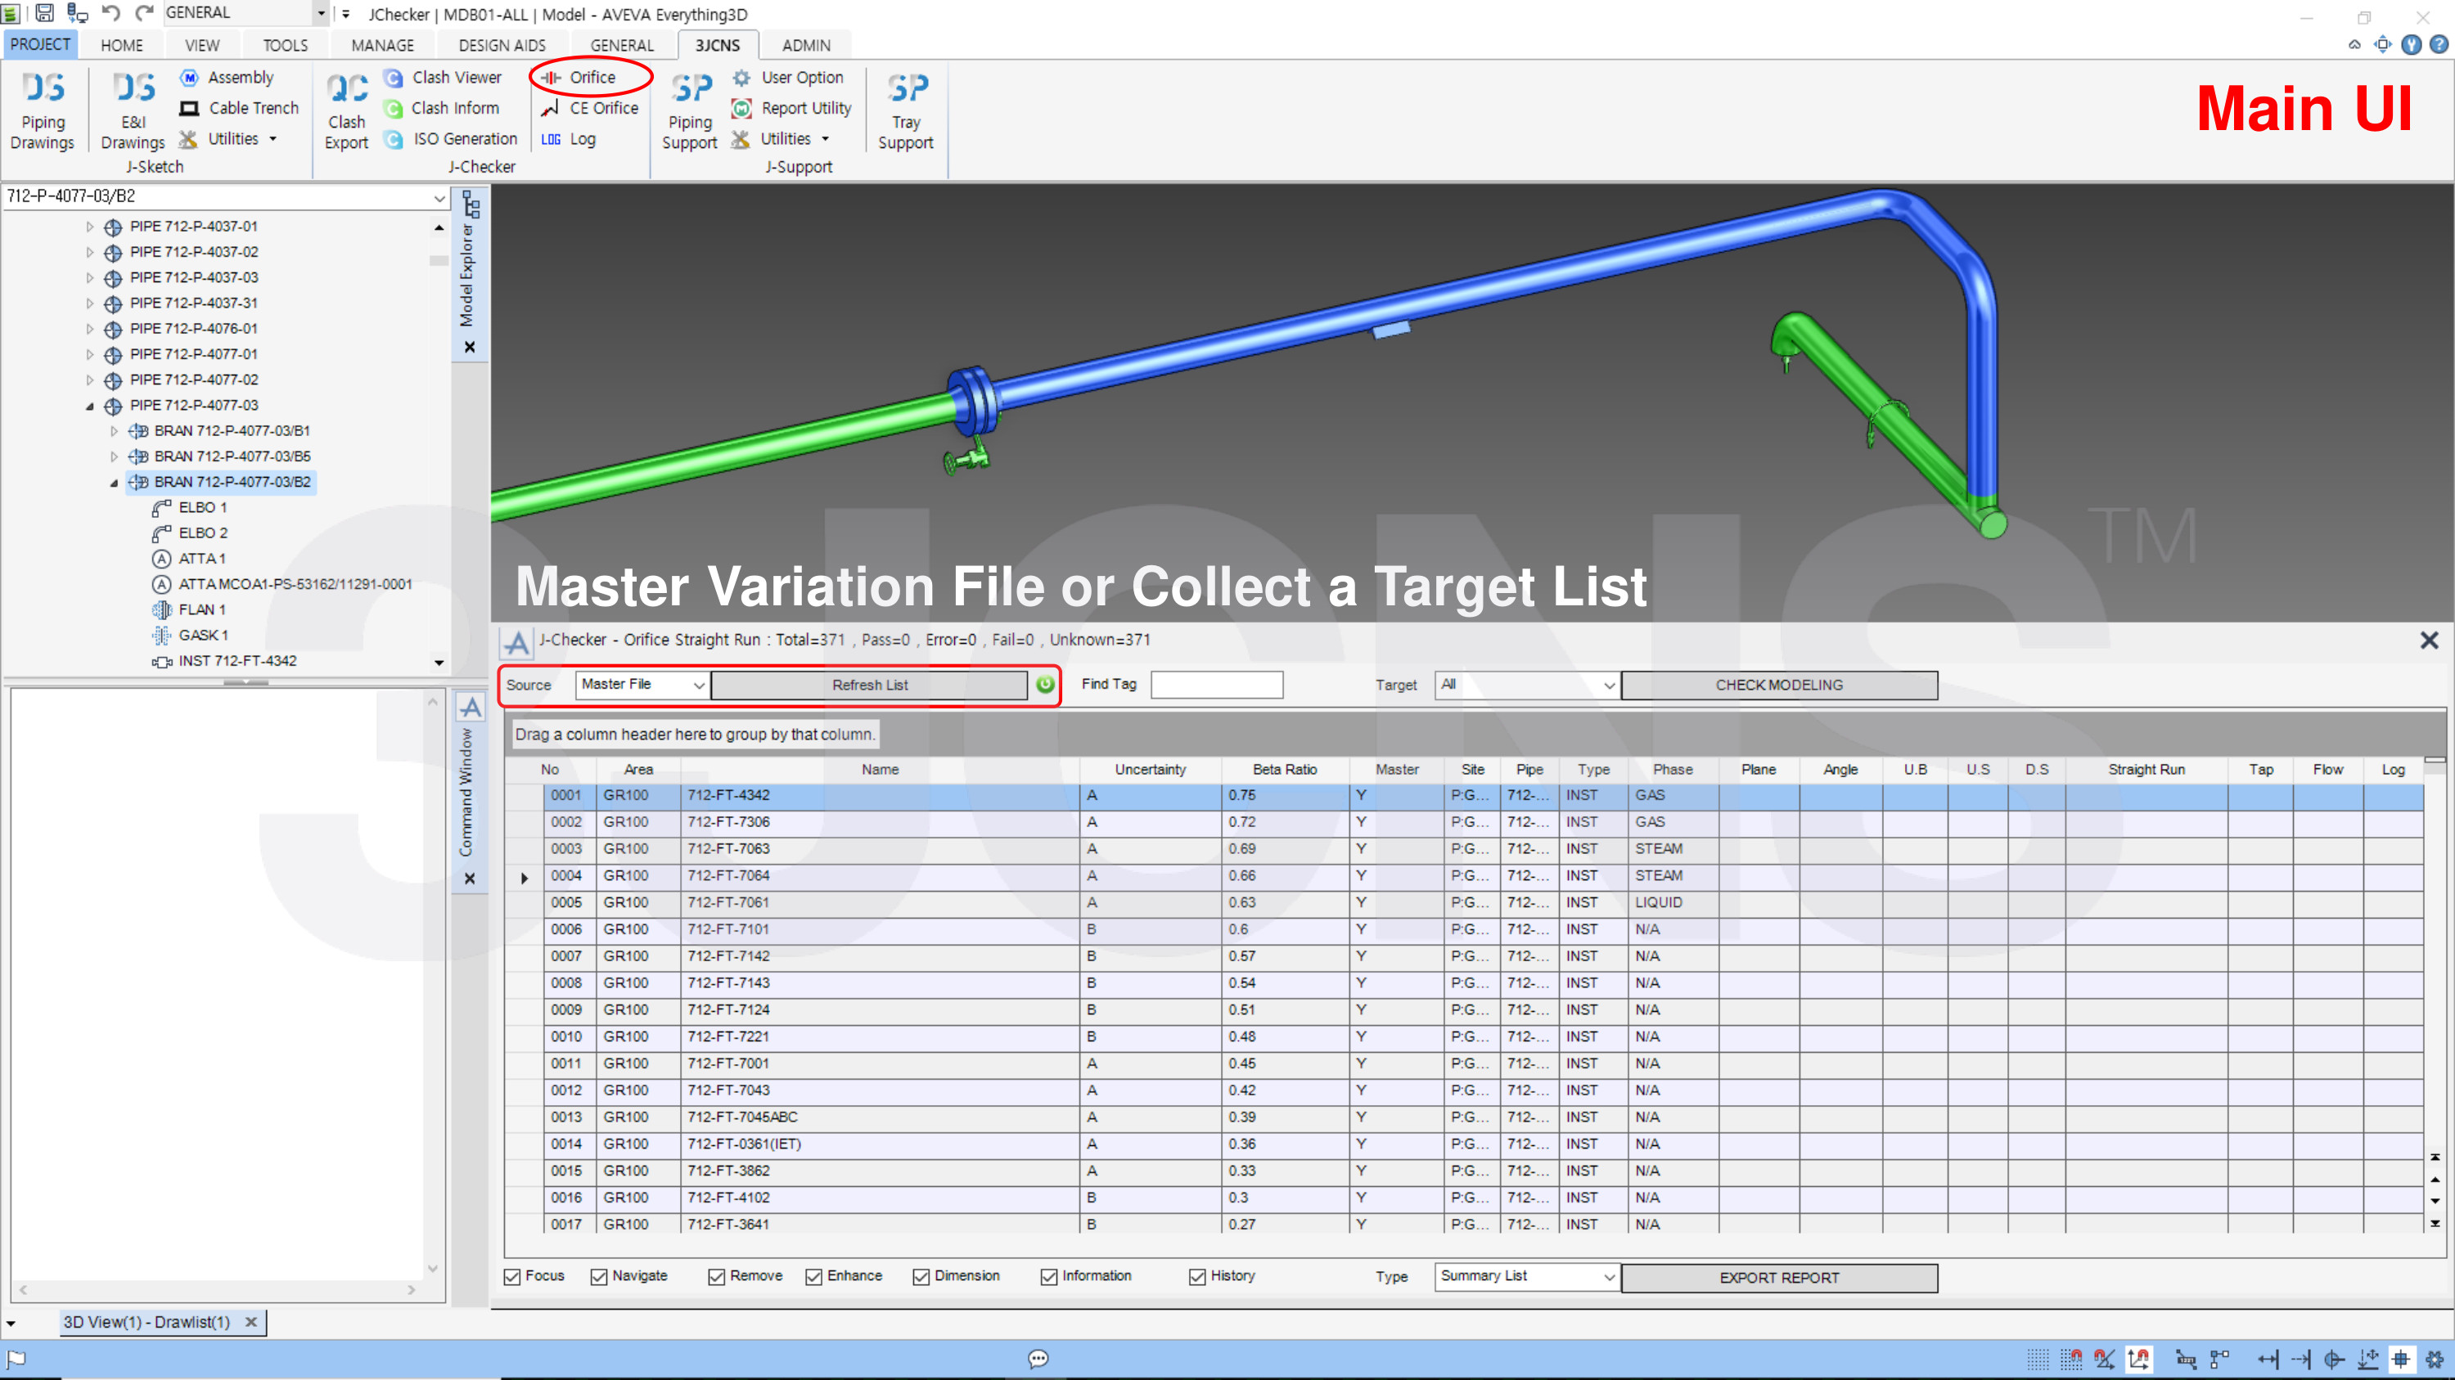Image resolution: width=2455 pixels, height=1380 pixels.
Task: Sort by Beta Ratio column header
Action: click(1285, 770)
